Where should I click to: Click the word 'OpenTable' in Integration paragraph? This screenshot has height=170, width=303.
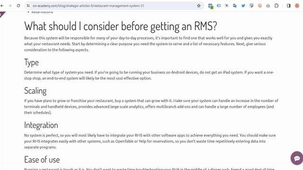[x=124, y=141]
